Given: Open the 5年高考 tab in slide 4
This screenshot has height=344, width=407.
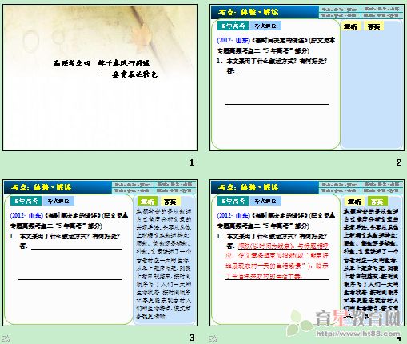Looking at the screenshot, I should pos(233,201).
